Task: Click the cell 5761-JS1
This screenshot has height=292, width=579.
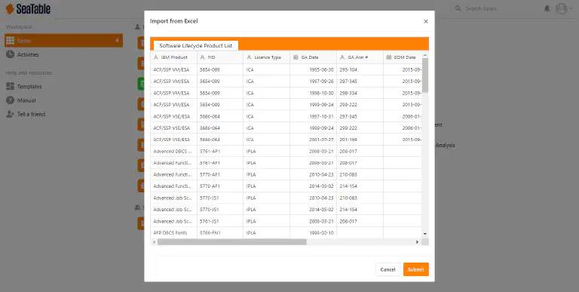Action: tap(220, 221)
